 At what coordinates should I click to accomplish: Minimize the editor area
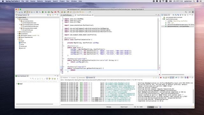(x=156, y=15)
